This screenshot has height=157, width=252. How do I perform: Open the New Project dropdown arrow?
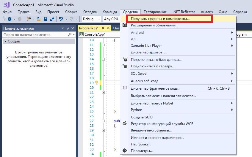tap(34, 19)
